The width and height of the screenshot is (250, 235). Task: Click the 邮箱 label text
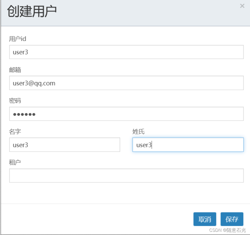(15, 70)
